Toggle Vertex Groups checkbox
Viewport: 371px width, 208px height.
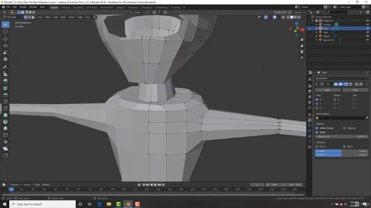coord(317,128)
